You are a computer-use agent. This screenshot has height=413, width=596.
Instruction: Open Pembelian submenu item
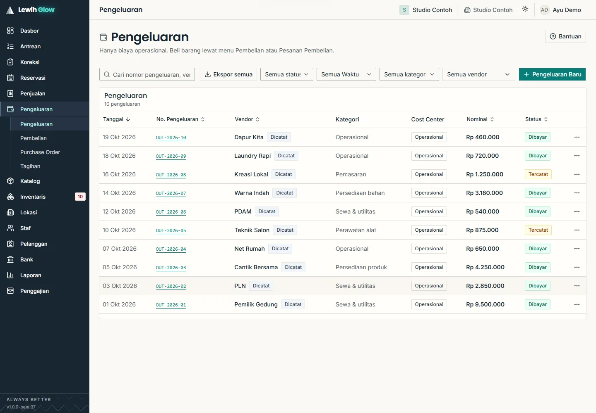pyautogui.click(x=50, y=138)
